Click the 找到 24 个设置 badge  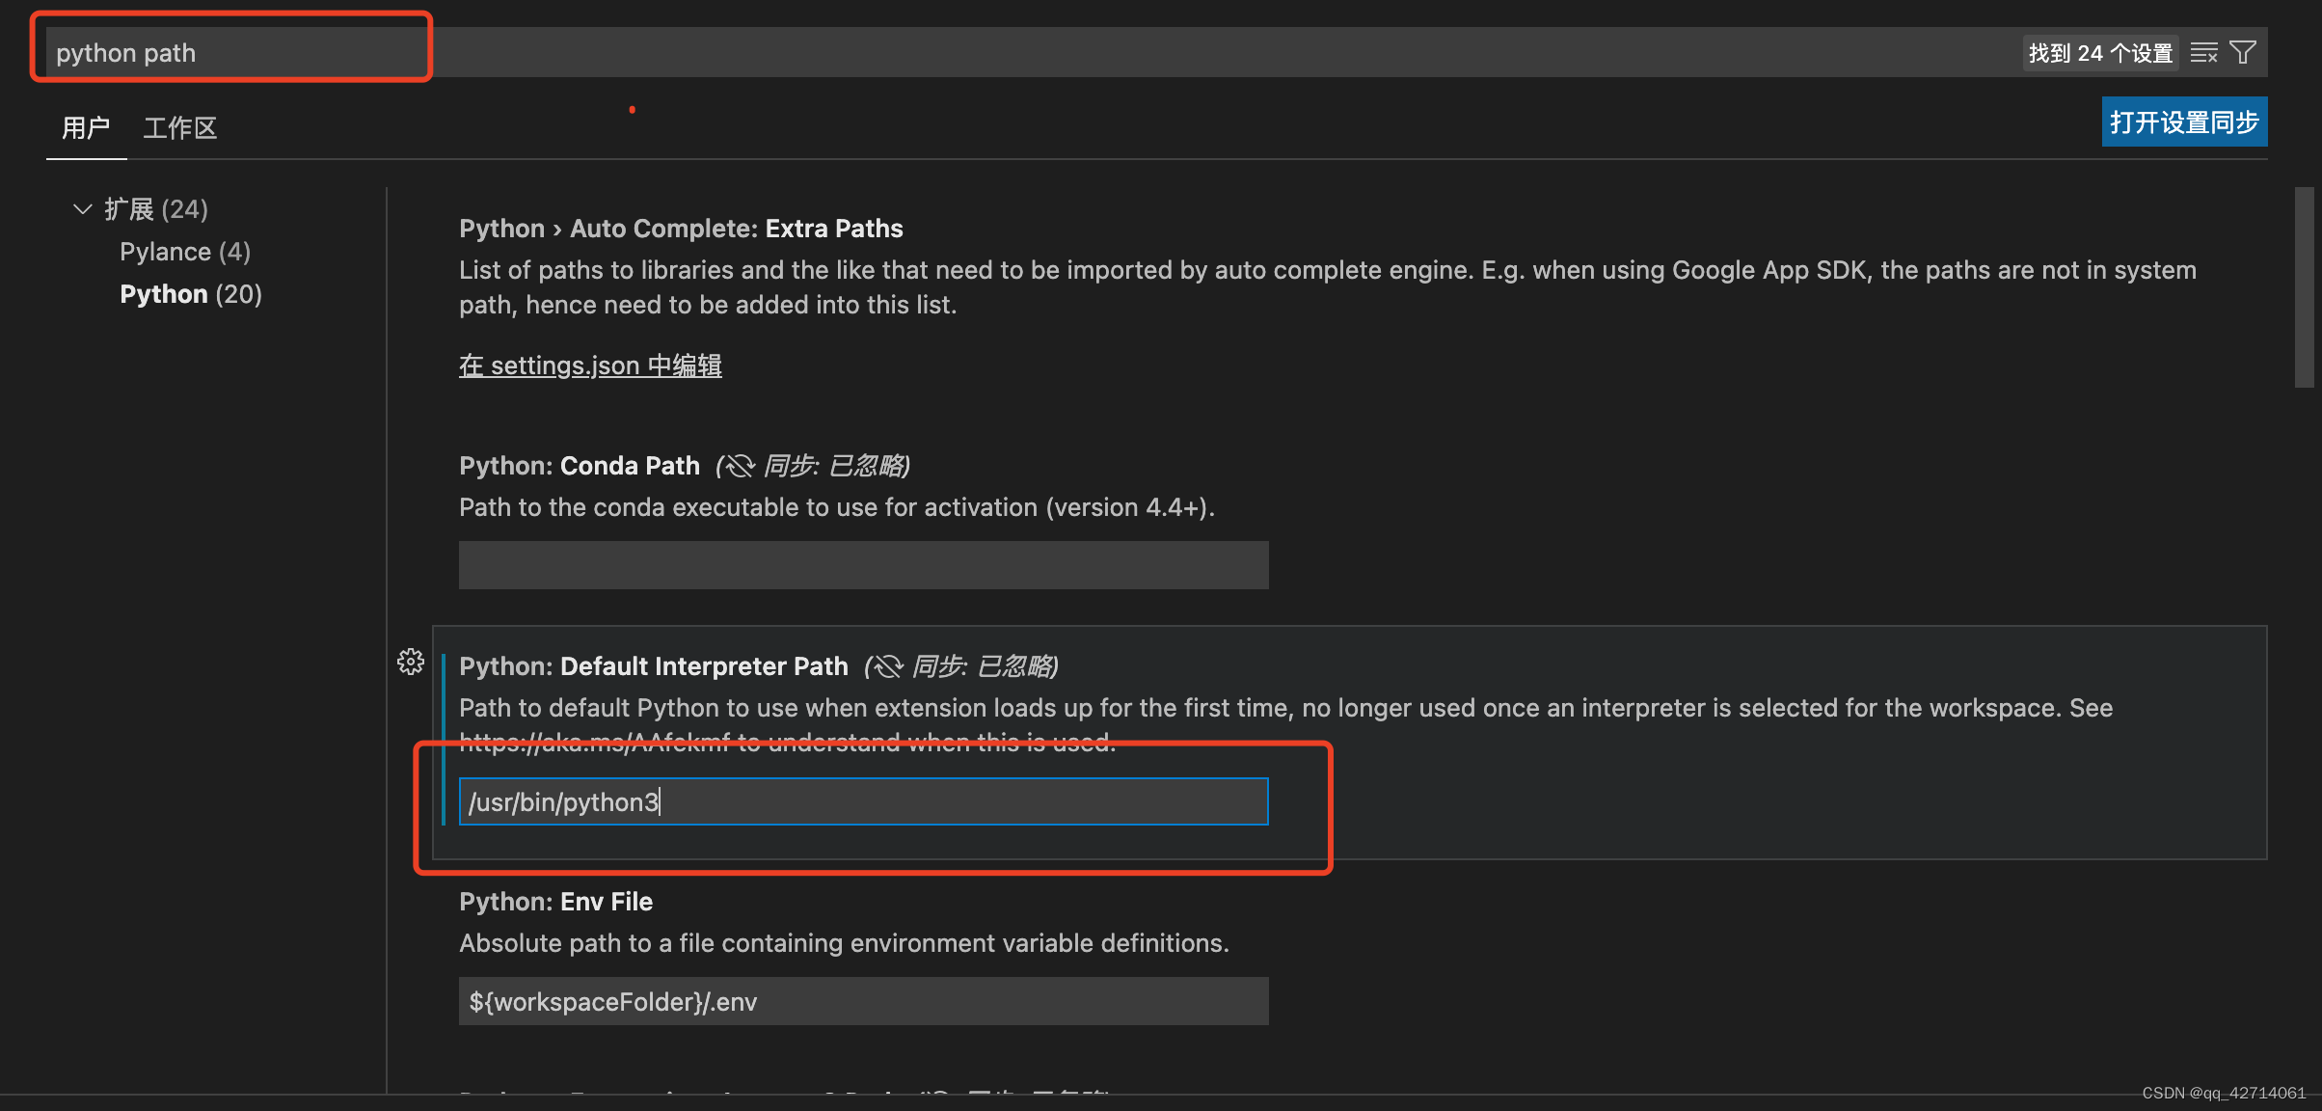[x=2099, y=52]
